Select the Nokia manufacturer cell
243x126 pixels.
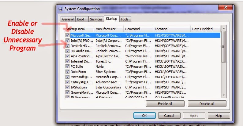(x=99, y=67)
